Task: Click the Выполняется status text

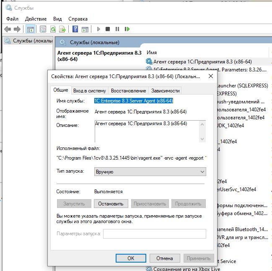Action: pos(109,192)
